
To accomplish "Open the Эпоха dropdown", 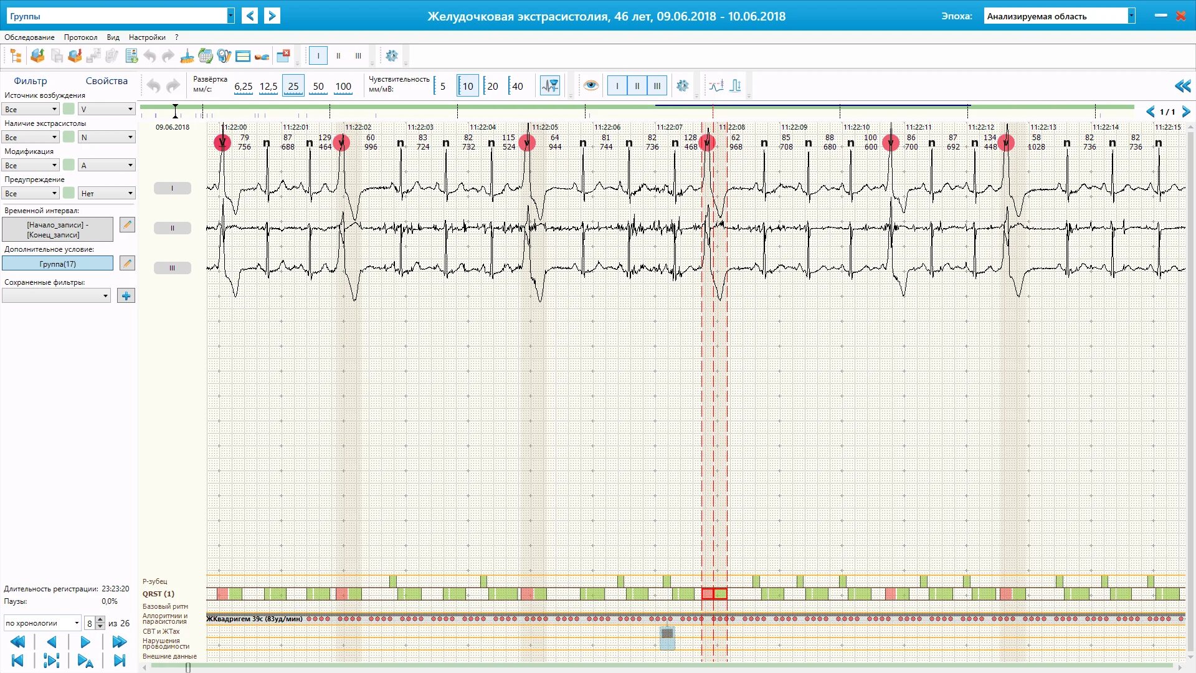I will 1131,16.
